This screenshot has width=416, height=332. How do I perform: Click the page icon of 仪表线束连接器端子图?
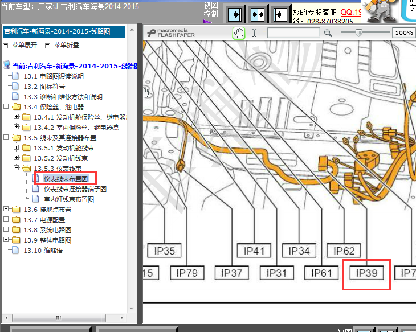(x=36, y=188)
